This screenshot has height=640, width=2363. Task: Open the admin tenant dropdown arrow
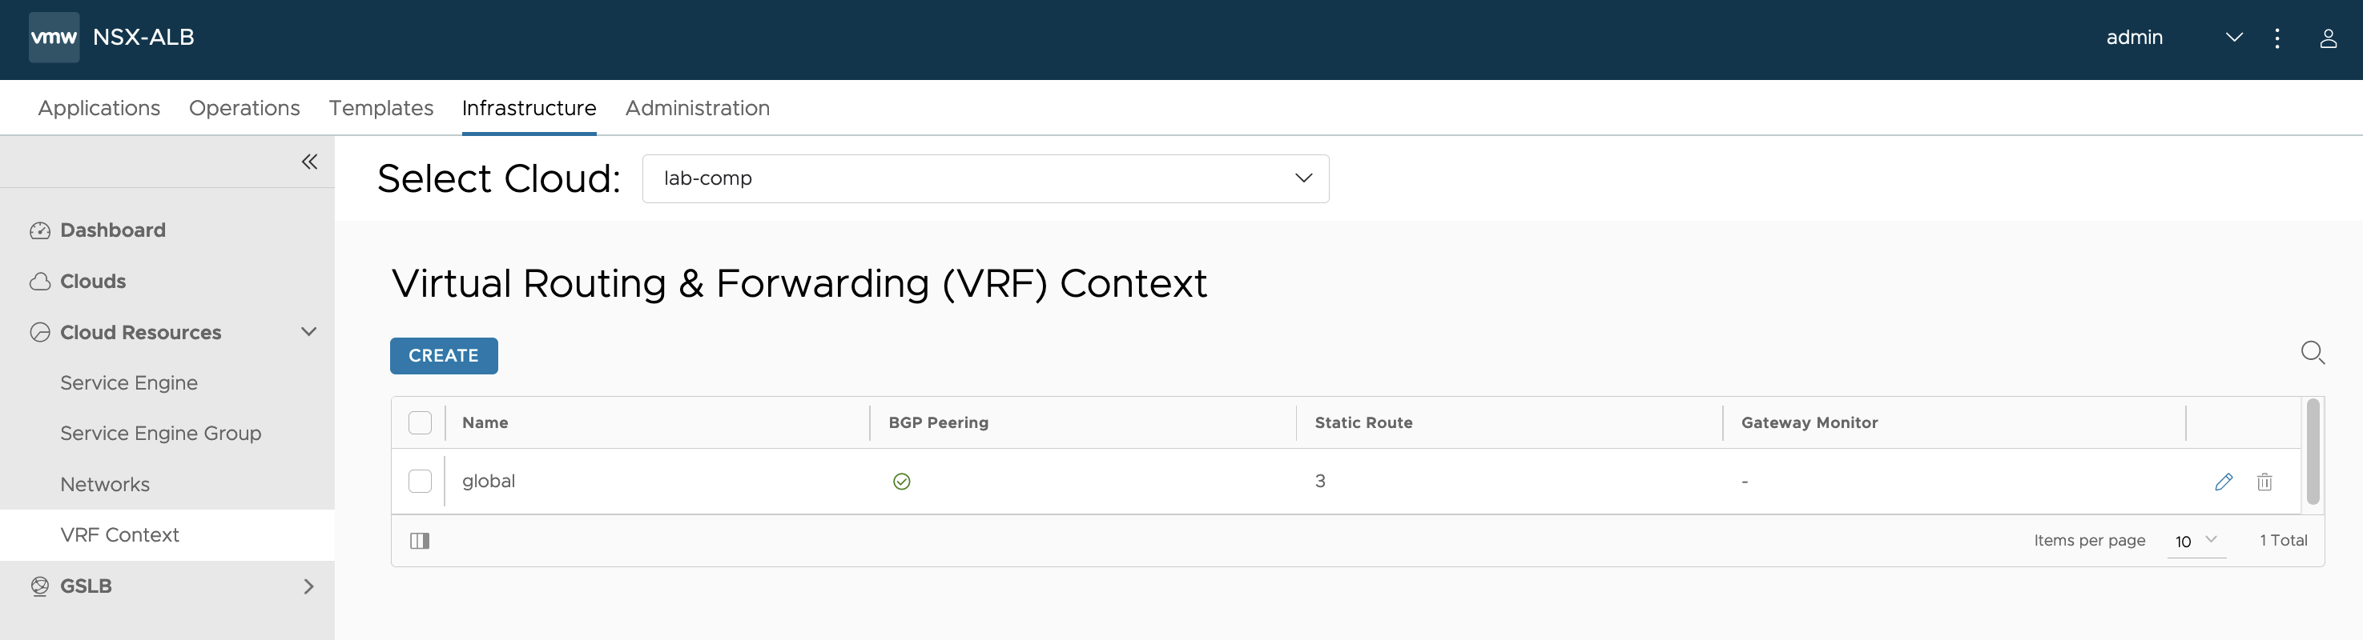tap(2235, 38)
